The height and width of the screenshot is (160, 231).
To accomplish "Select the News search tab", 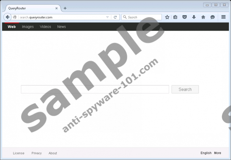I will pos(61,27).
